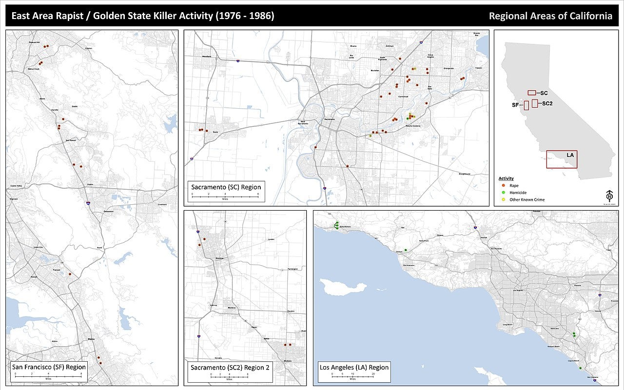Click the 'Walnut Creek' city label

coord(33,69)
